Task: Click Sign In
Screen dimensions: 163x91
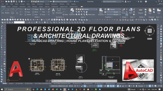Action: click(128, 2)
